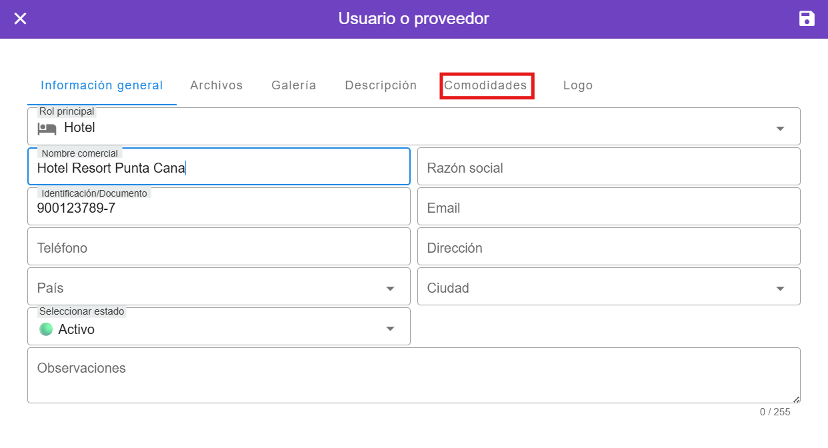This screenshot has height=448, width=828.
Task: Open the Archivos tab
Action: 216,85
